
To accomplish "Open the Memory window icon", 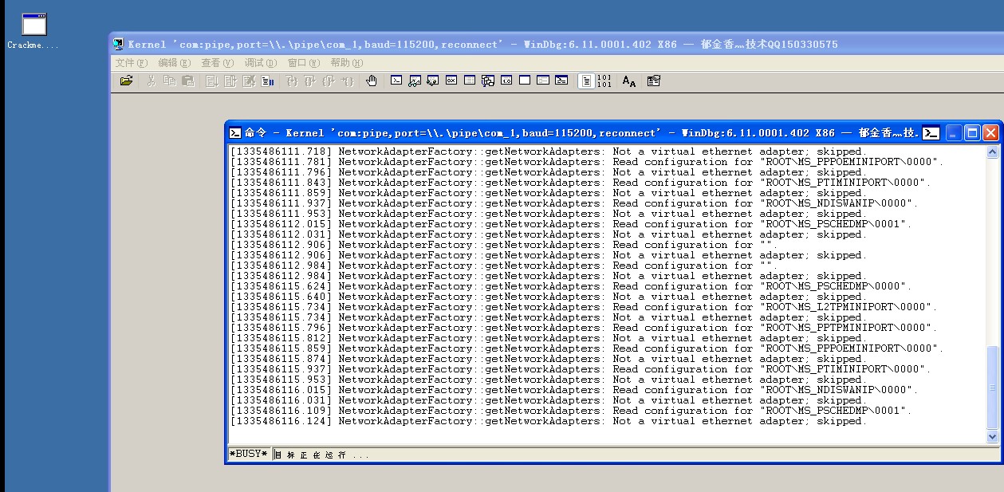I will (x=470, y=81).
